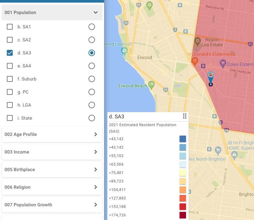Click the dark red >174,726 legend swatch
254x220 pixels.
pos(183,215)
